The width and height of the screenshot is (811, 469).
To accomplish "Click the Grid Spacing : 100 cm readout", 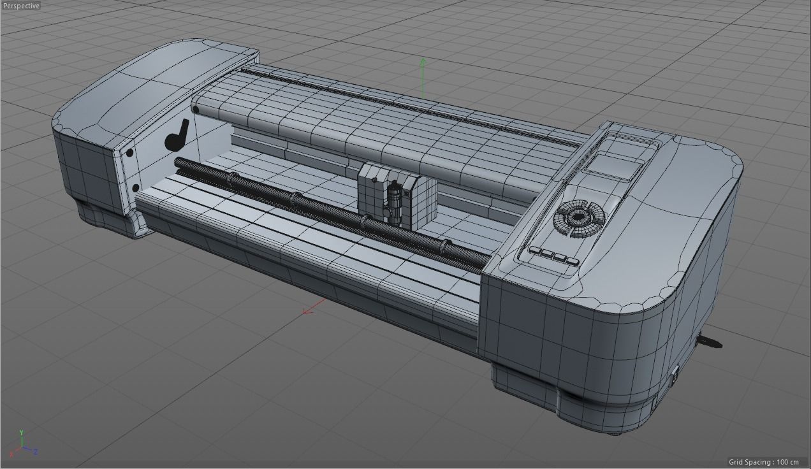I will point(764,462).
